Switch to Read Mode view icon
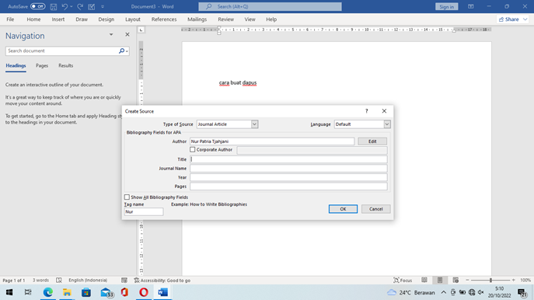This screenshot has width=534, height=300. point(424,281)
